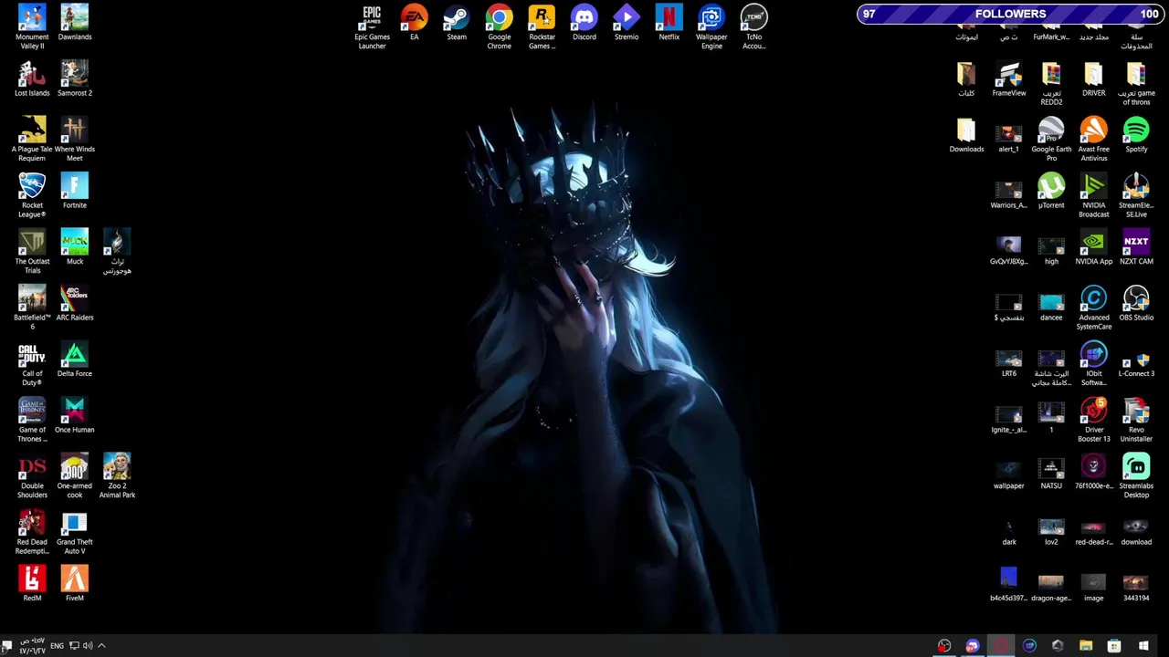Select the FiveM desktop icon

pos(75,583)
